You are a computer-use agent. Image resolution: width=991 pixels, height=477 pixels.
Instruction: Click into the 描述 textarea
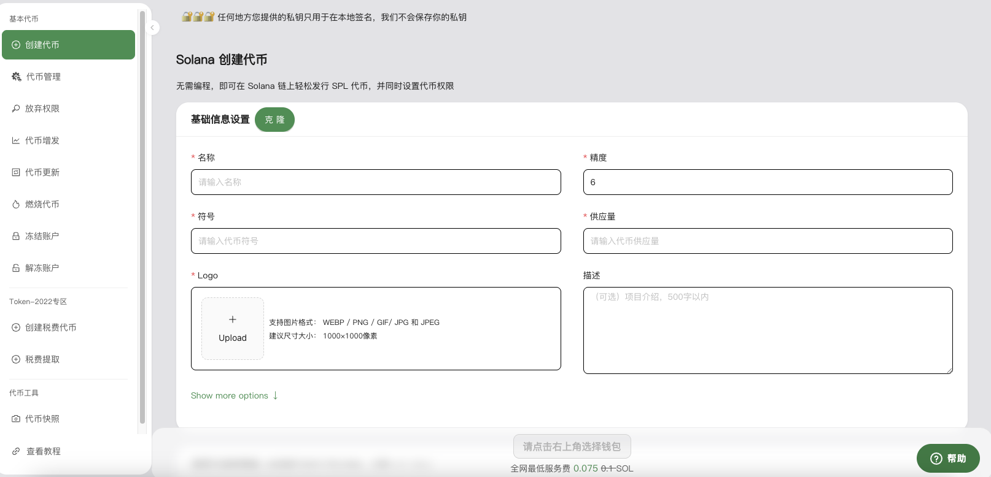pyautogui.click(x=768, y=330)
